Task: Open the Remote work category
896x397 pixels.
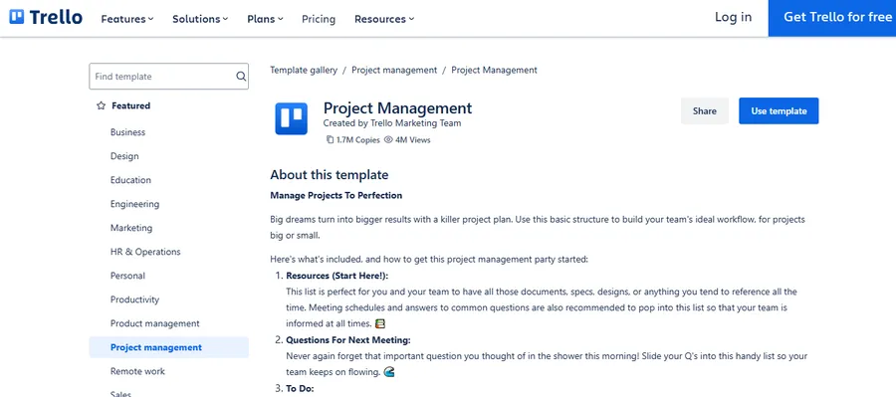Action: click(137, 371)
